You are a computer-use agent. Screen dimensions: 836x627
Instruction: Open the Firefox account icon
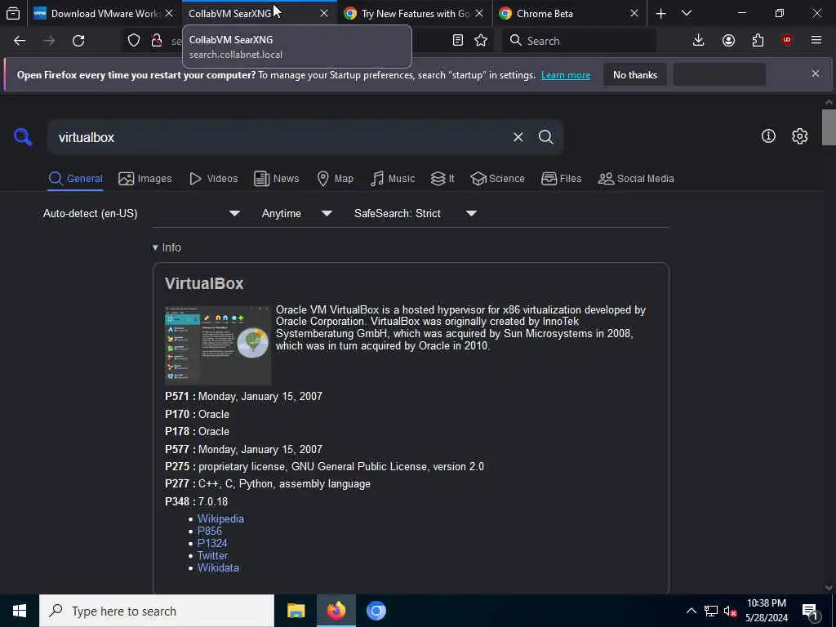[x=728, y=41]
